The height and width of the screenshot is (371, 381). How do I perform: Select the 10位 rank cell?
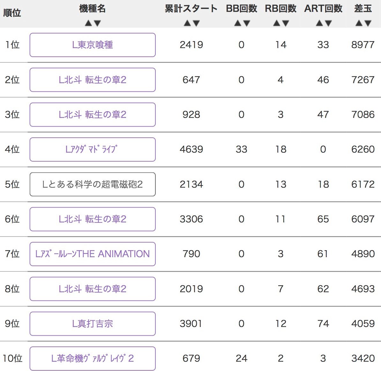point(12,358)
